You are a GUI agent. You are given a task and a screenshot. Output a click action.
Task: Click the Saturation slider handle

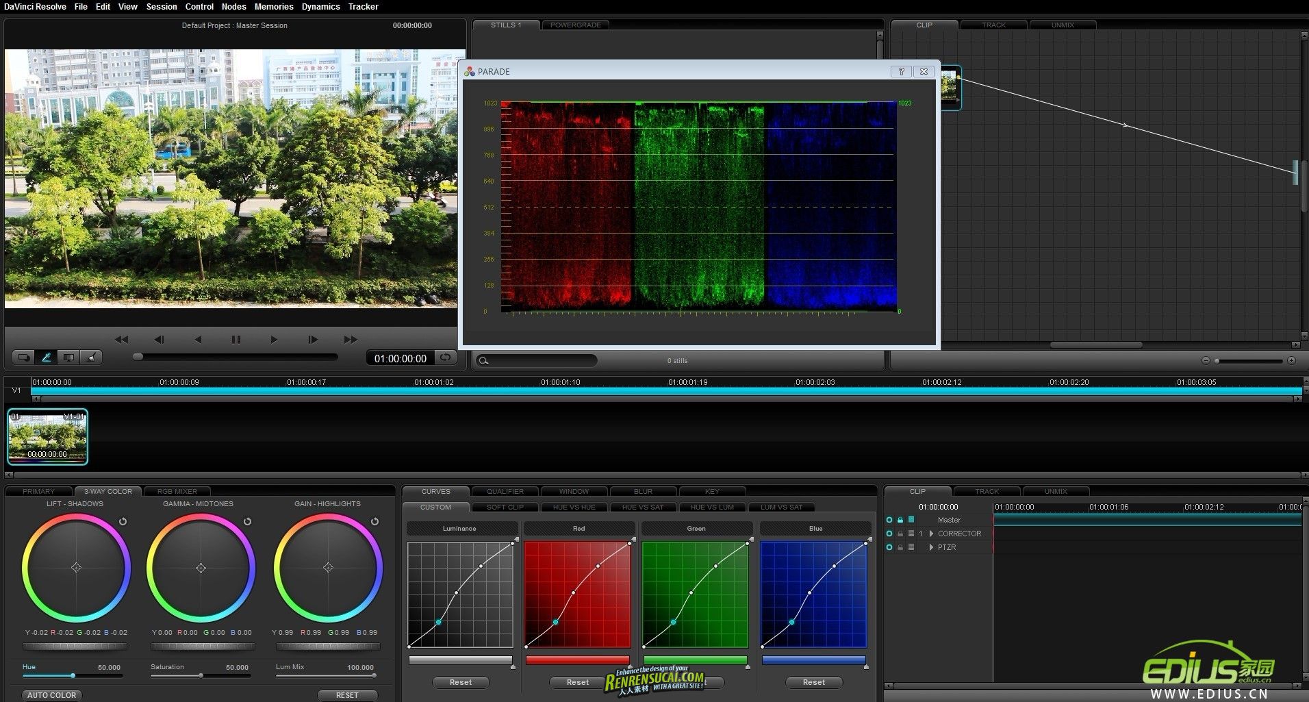[x=201, y=676]
